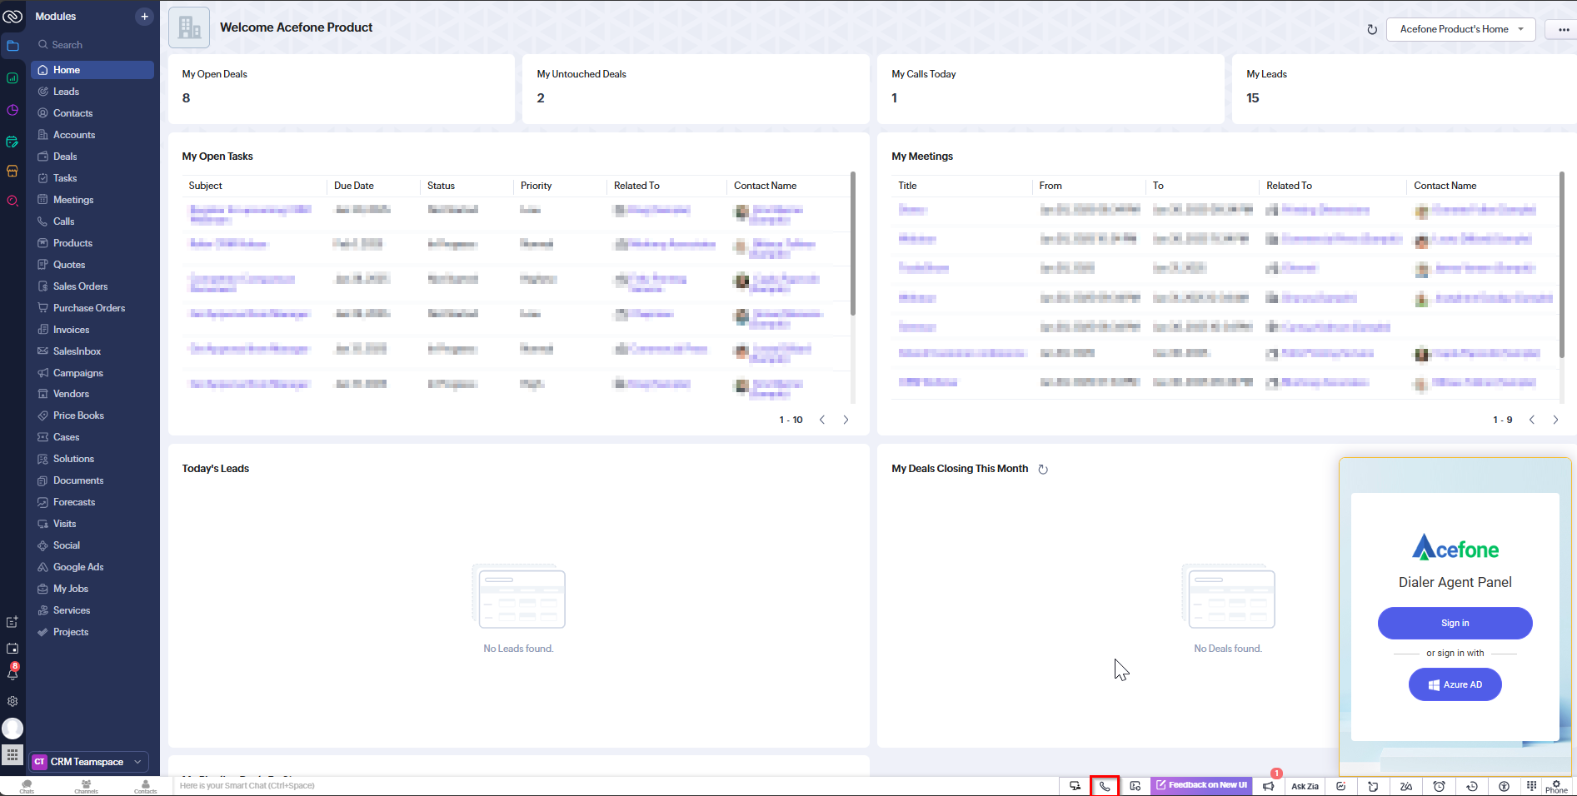
Task: Click the pink search icon in left rail
Action: click(12, 201)
